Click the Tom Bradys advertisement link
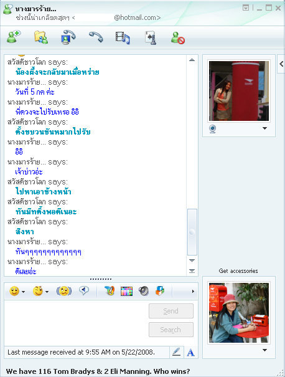The width and height of the screenshot is (285, 377). tap(98, 371)
